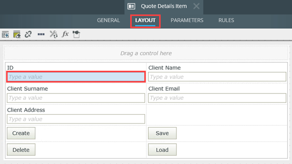The height and width of the screenshot is (164, 292).
Task: Switch to the GENERAL tab
Action: 108,20
